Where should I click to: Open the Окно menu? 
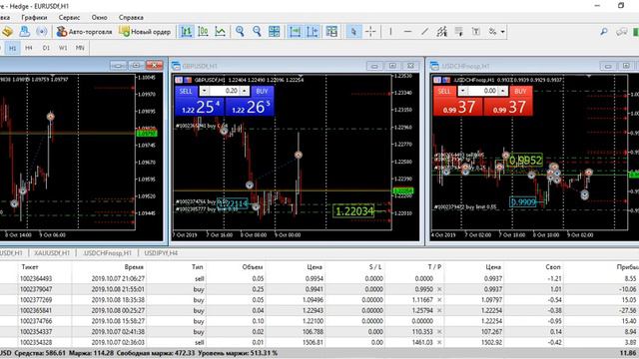[x=99, y=18]
